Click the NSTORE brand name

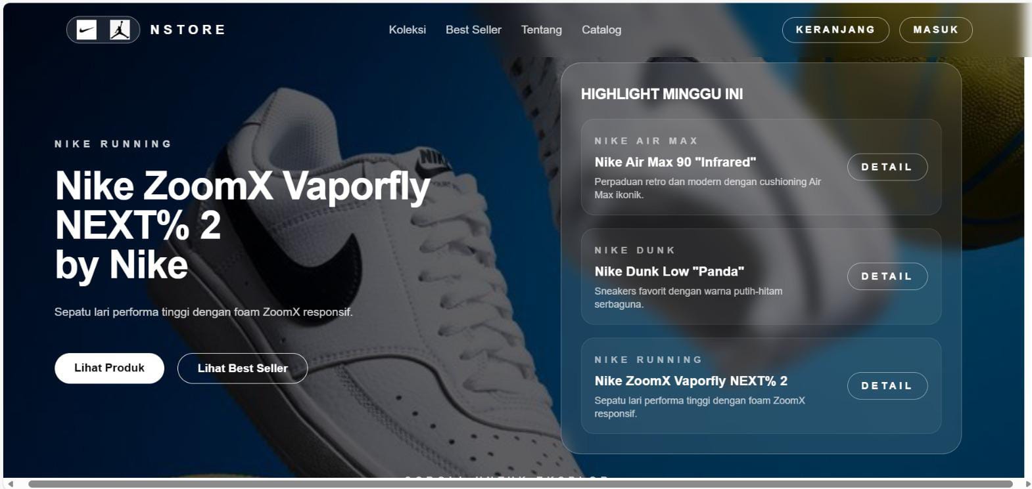pos(188,30)
